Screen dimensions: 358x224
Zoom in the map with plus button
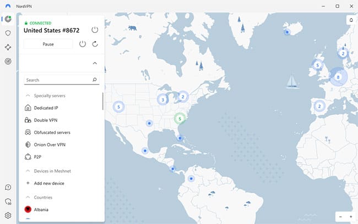click(x=351, y=217)
